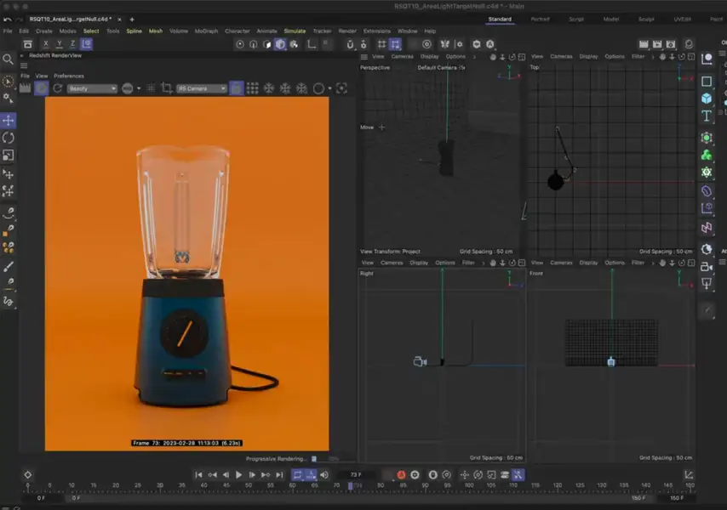Click the Render to Picture Viewer icon

(x=657, y=44)
